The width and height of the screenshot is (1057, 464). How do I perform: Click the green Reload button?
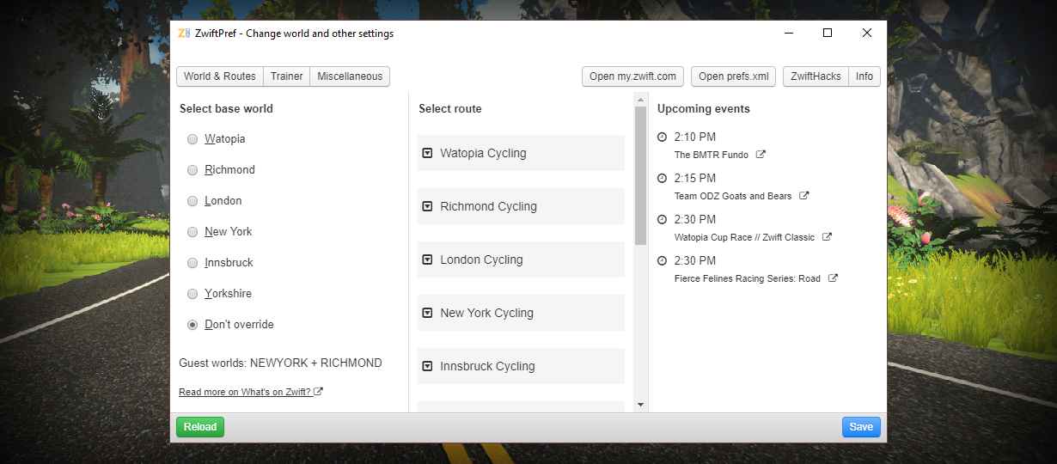[x=200, y=427]
